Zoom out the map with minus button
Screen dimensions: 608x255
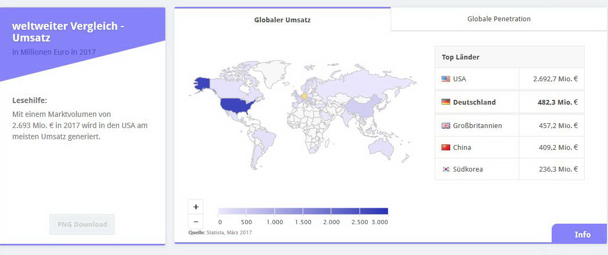point(196,222)
